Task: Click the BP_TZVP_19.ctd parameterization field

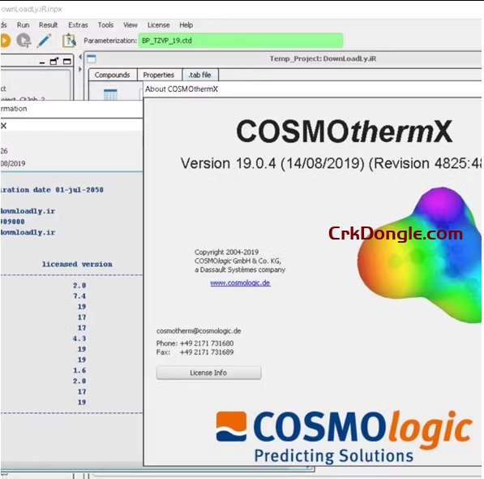Action: pos(241,41)
